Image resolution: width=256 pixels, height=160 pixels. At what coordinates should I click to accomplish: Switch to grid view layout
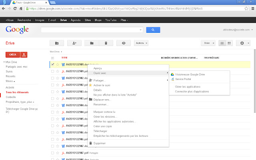coord(230,43)
